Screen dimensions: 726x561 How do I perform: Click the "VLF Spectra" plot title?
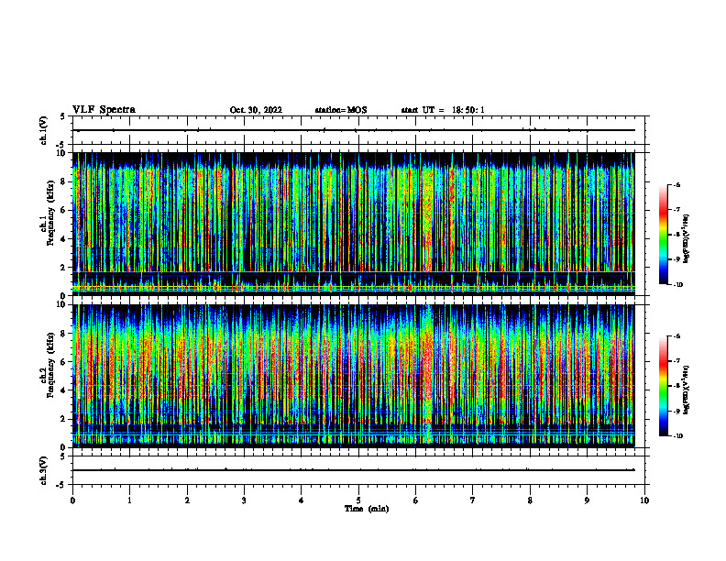pos(104,110)
